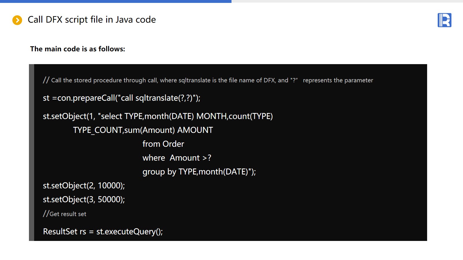The height and width of the screenshot is (260, 463).
Task: Click the '//Get result set' comment
Action: (x=65, y=214)
